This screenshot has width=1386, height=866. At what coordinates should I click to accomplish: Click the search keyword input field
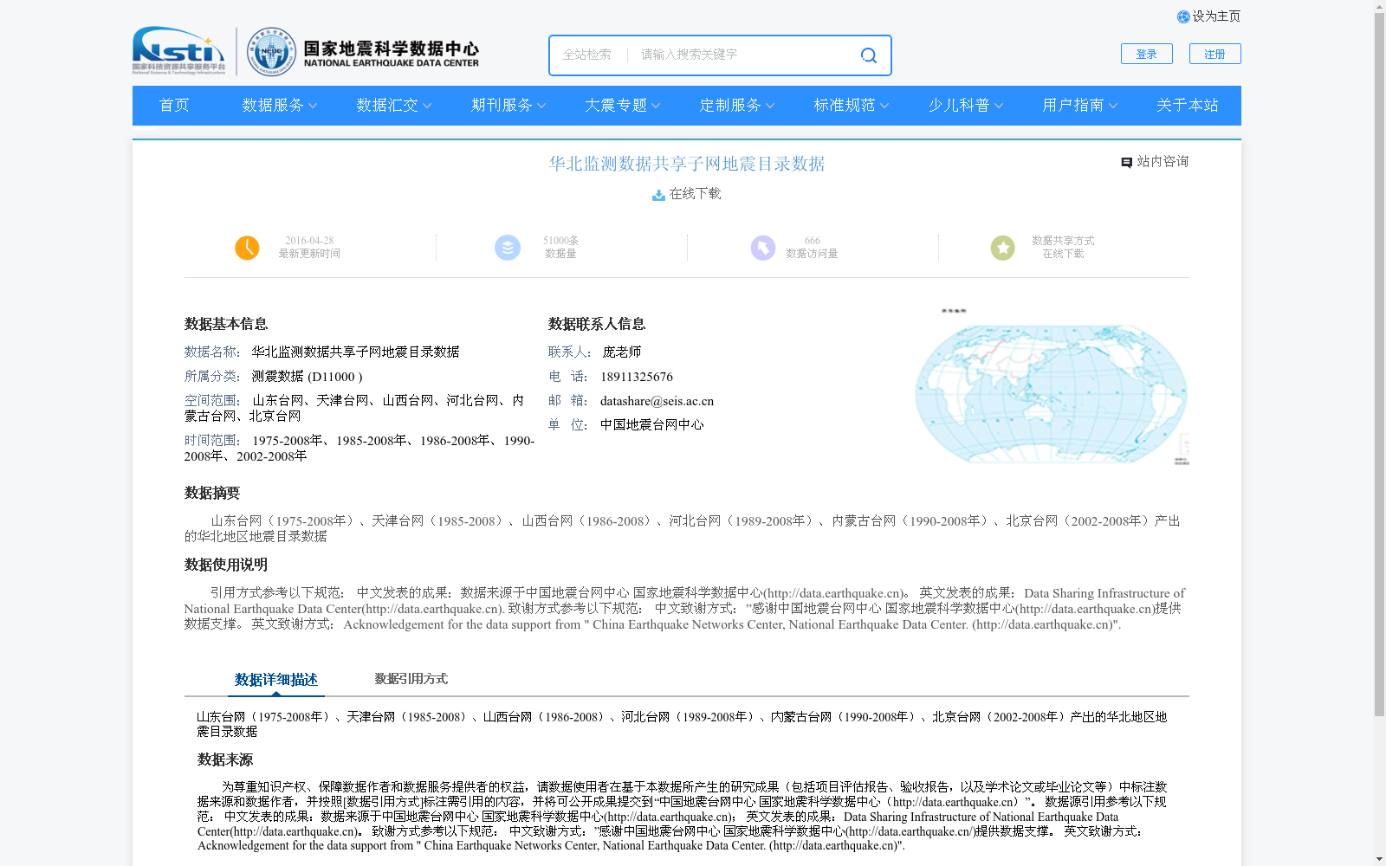pos(743,55)
